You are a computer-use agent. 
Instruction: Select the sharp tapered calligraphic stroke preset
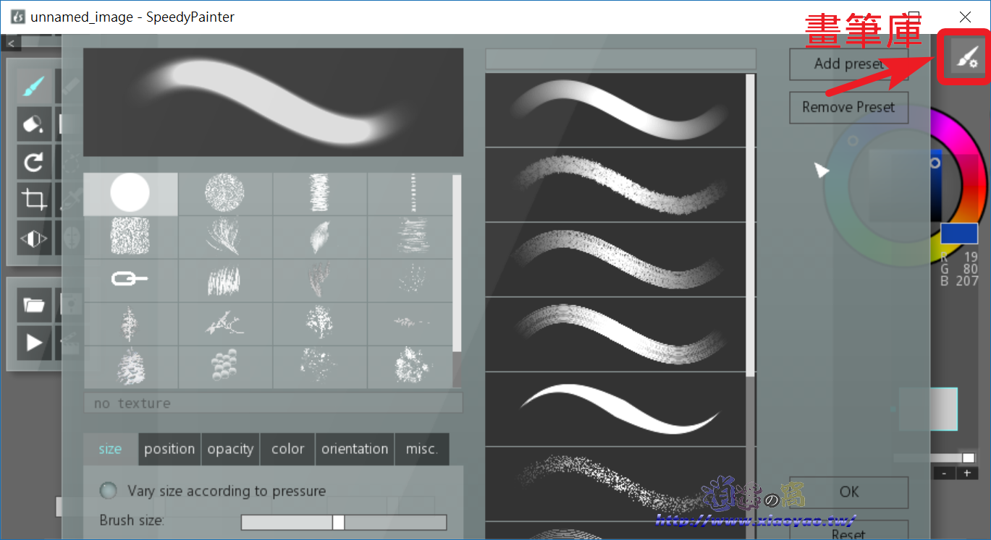tap(615, 408)
